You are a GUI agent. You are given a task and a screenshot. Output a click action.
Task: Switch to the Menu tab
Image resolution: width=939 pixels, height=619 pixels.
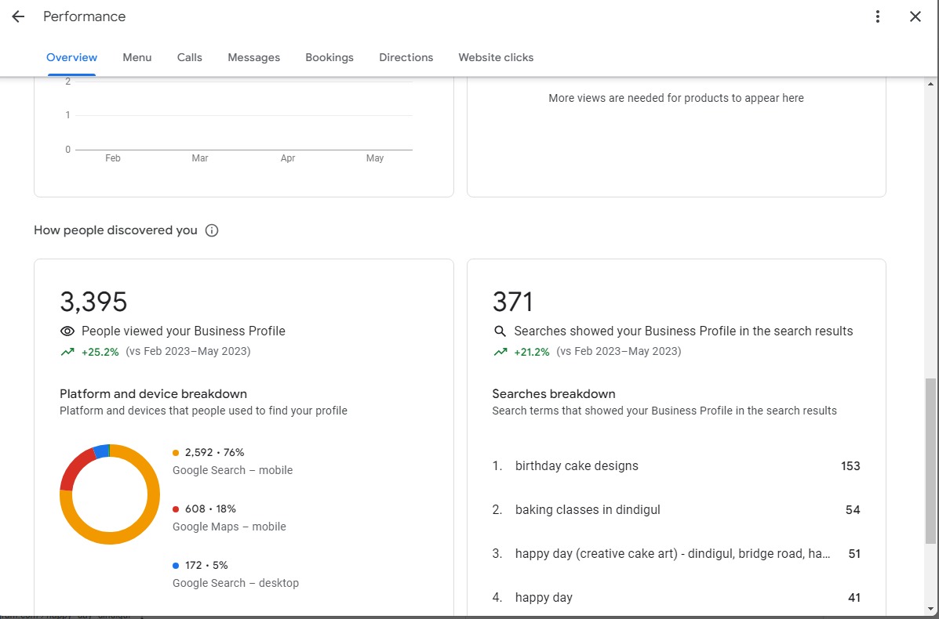point(137,57)
